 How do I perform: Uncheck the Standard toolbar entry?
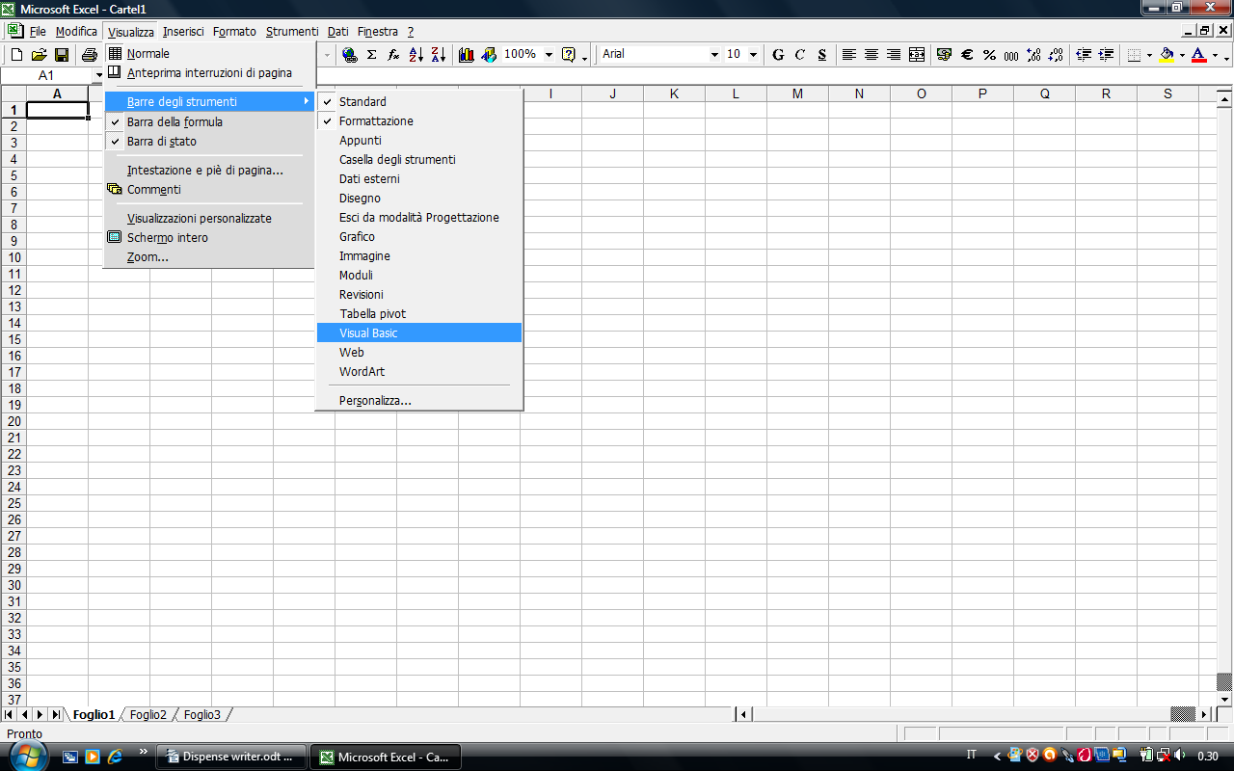coord(419,102)
